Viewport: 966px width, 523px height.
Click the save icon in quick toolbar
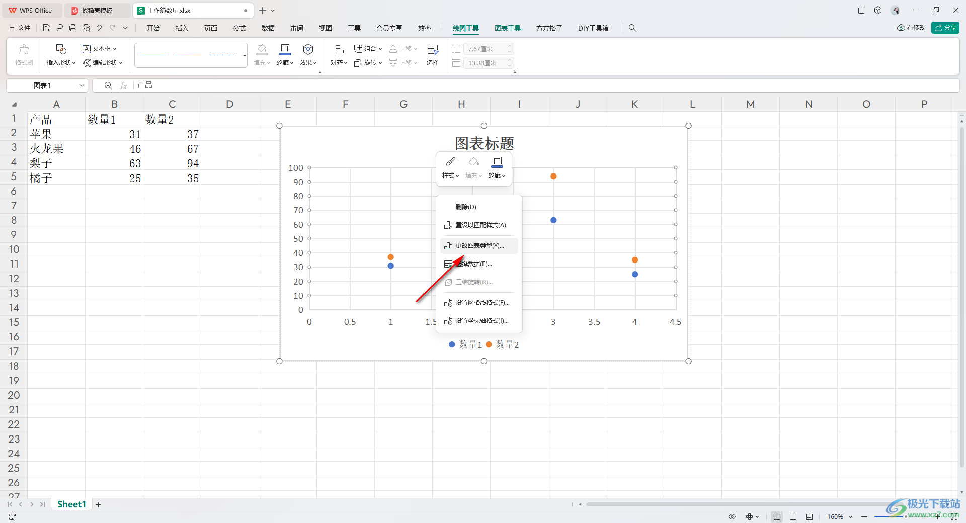coord(47,28)
